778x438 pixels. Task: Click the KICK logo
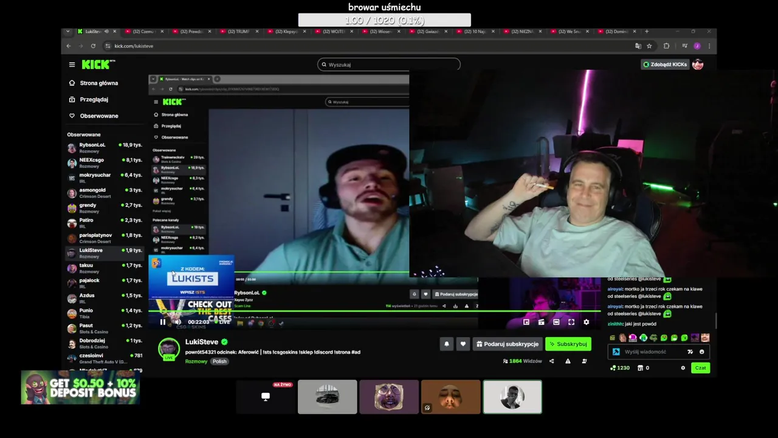point(97,64)
